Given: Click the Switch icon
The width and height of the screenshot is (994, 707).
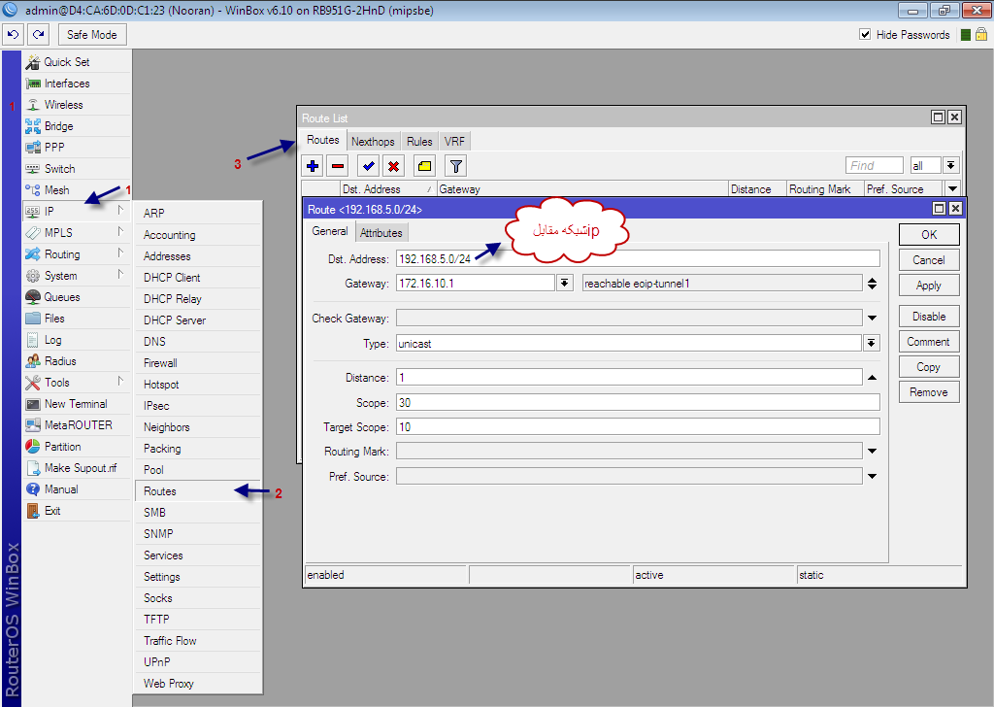Looking at the screenshot, I should click(x=33, y=169).
